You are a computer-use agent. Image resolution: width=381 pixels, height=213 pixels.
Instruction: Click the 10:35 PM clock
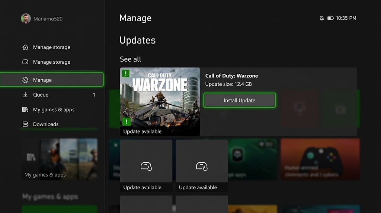346,18
